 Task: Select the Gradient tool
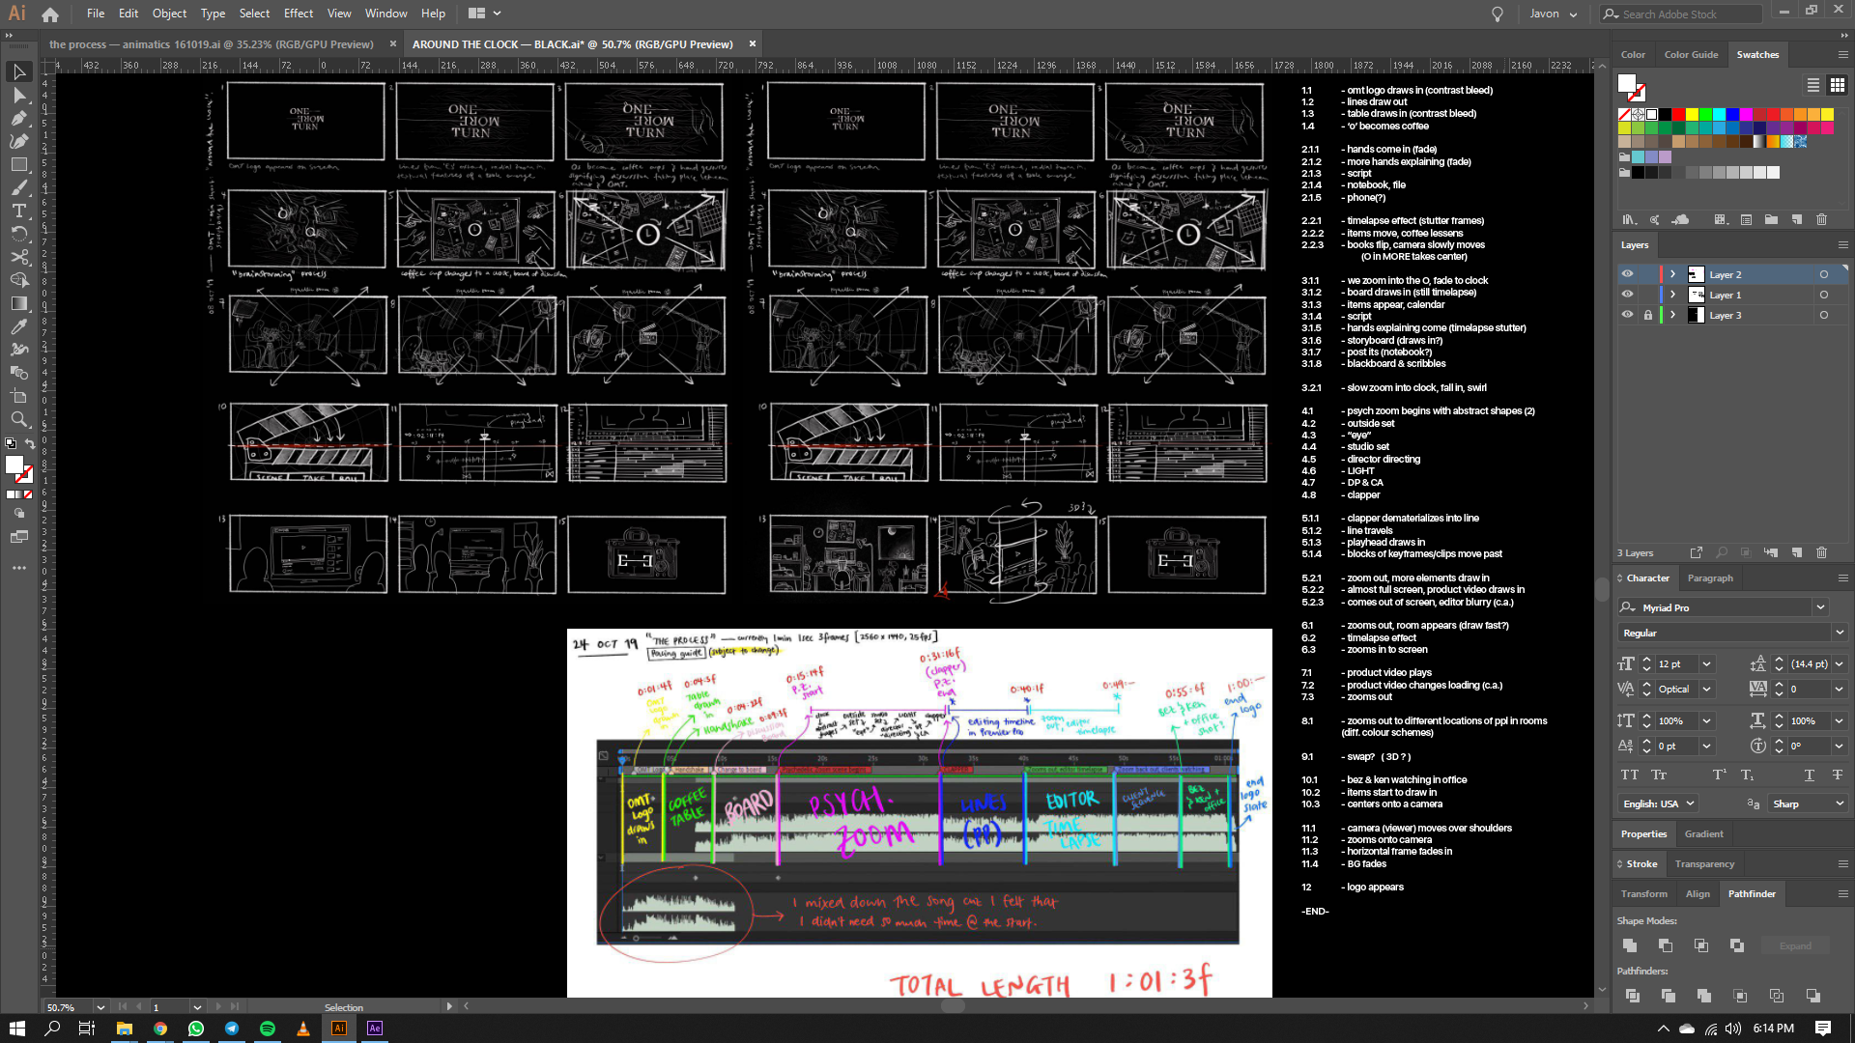(18, 303)
